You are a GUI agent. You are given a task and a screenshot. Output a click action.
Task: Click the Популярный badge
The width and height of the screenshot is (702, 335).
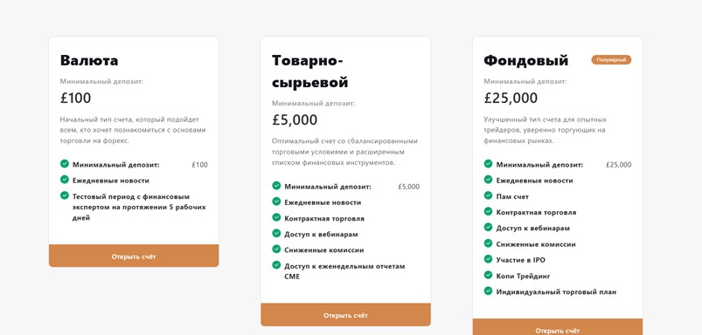point(611,60)
